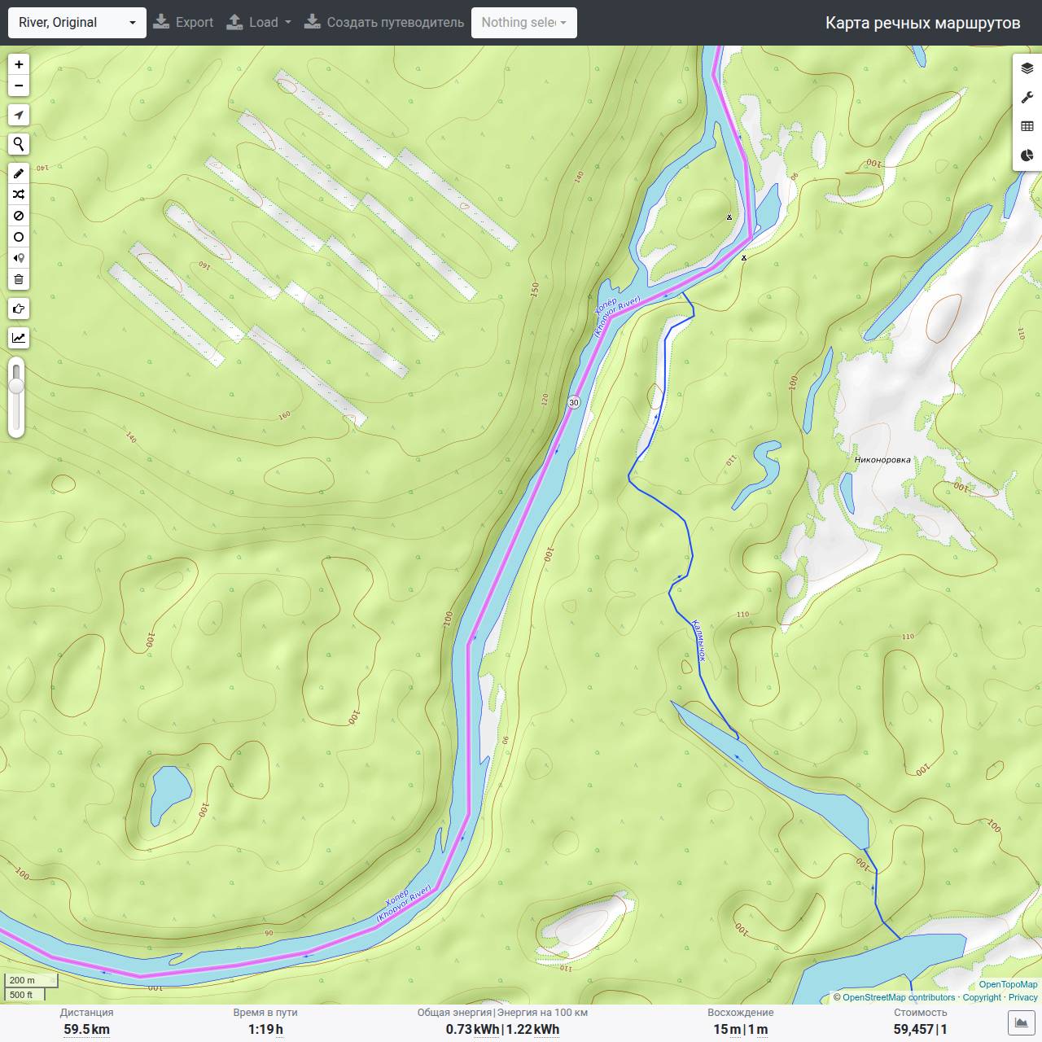
Task: Click the Export menu item
Action: coord(183,23)
